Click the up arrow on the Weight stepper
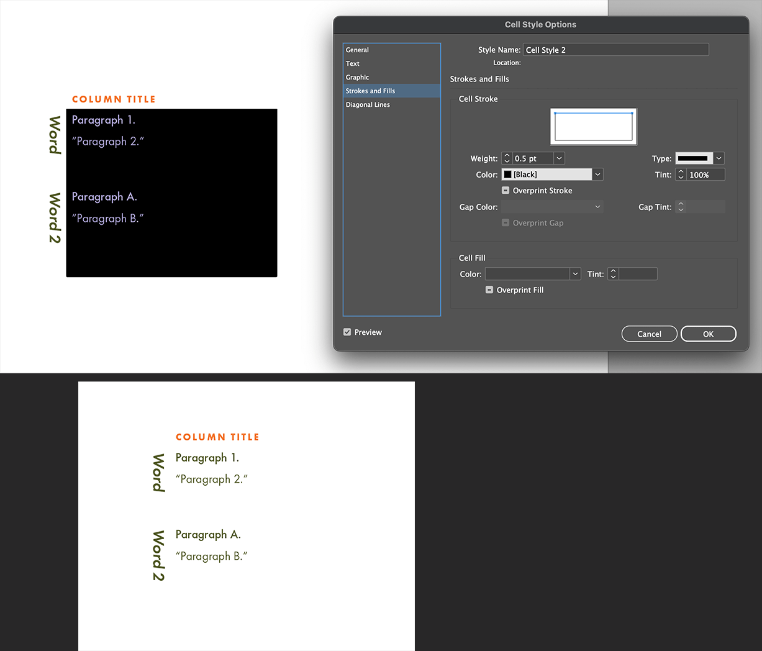The width and height of the screenshot is (762, 651). 507,155
